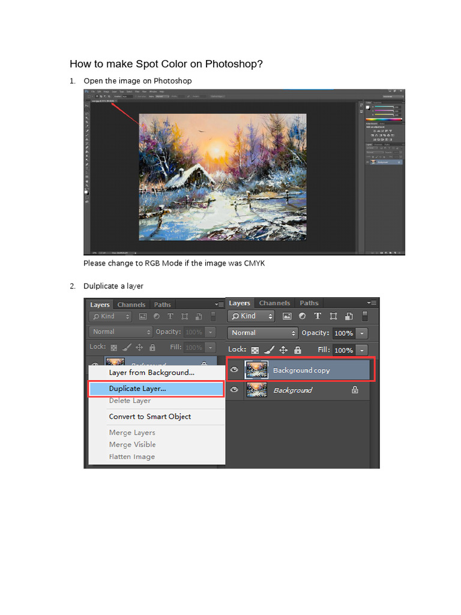Filter smart objects icon in dimmed context-menu panel
The width and height of the screenshot is (461, 615).
coord(199,316)
